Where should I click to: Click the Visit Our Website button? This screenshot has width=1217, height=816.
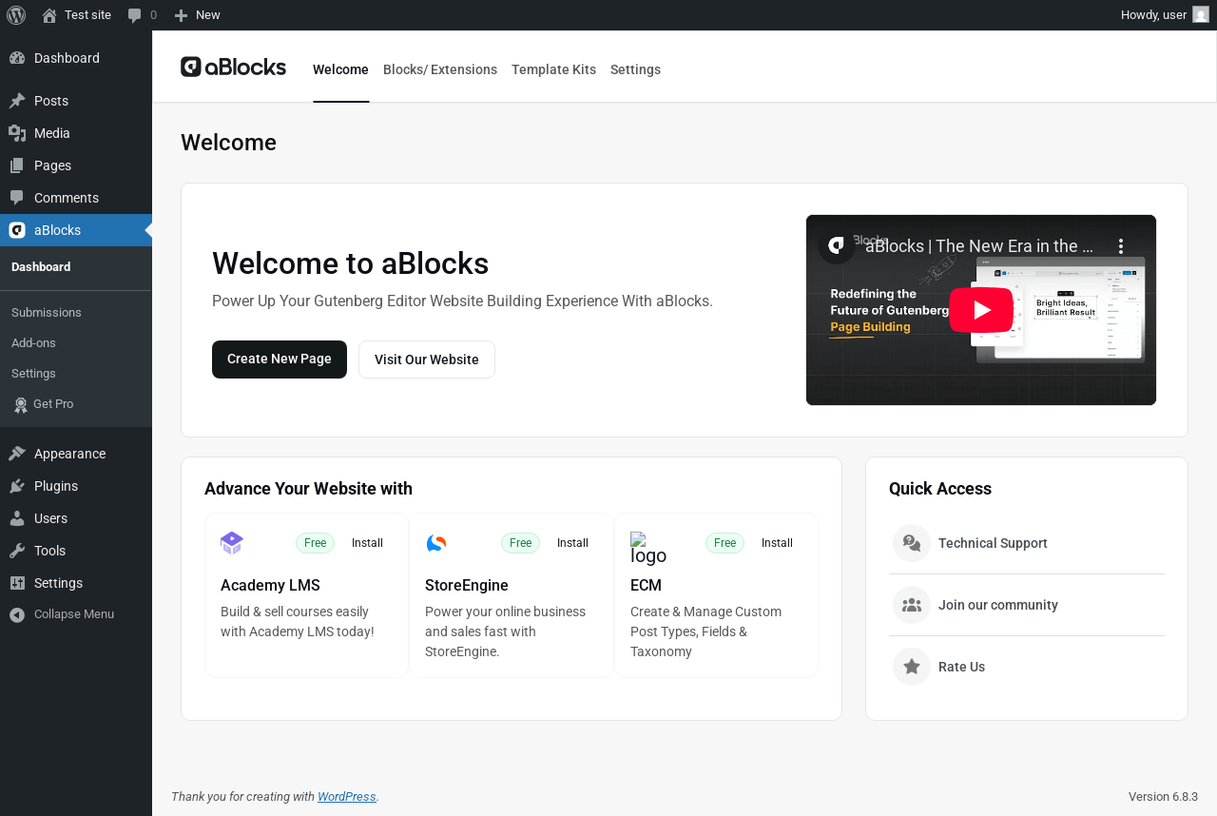click(427, 359)
